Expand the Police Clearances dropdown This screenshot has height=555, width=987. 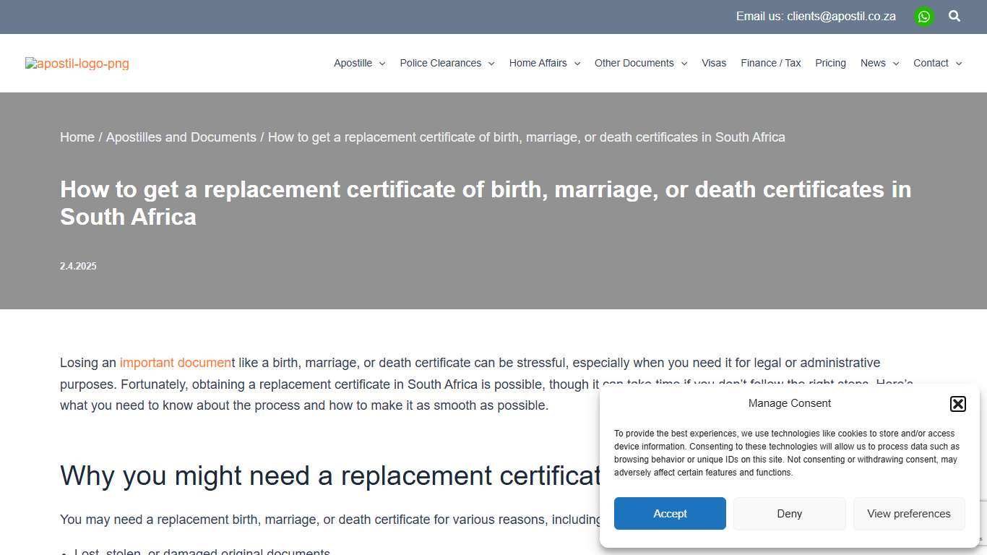point(447,63)
